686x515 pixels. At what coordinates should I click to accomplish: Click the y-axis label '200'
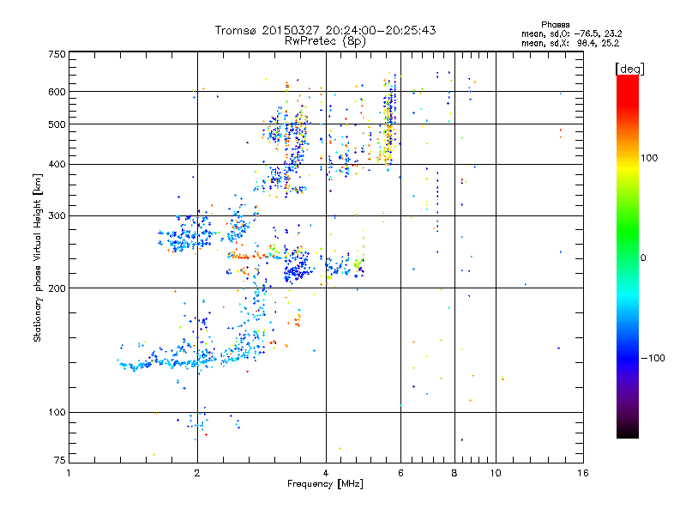57,288
